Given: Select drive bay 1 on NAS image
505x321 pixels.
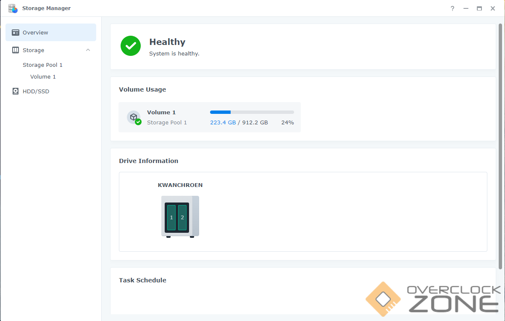Looking at the screenshot, I should coord(171,218).
